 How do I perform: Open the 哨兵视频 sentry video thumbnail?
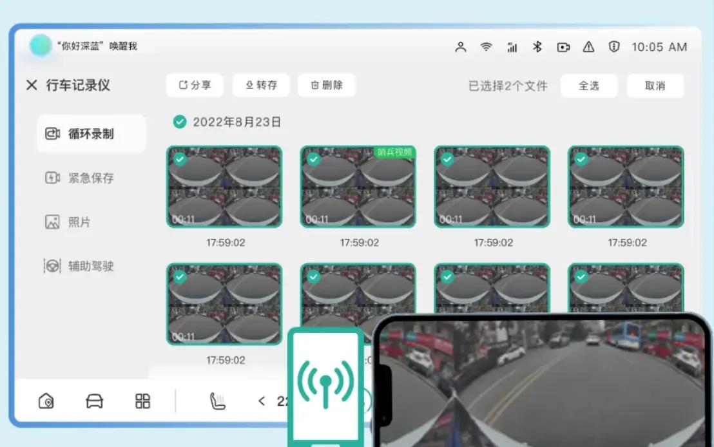358,187
